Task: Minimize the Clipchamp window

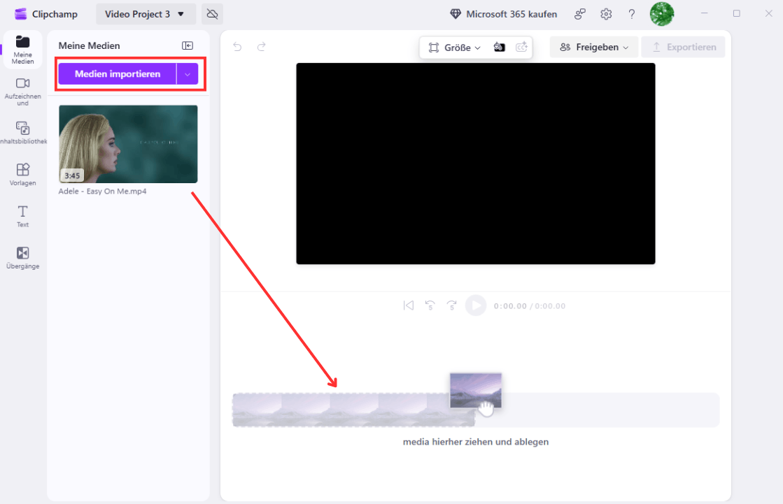Action: [x=704, y=13]
